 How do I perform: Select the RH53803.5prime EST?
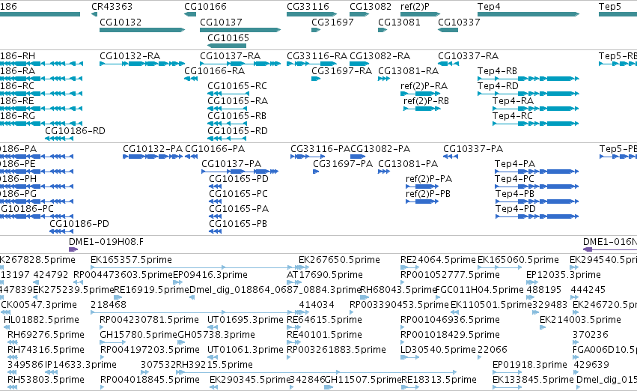[x=12, y=387]
